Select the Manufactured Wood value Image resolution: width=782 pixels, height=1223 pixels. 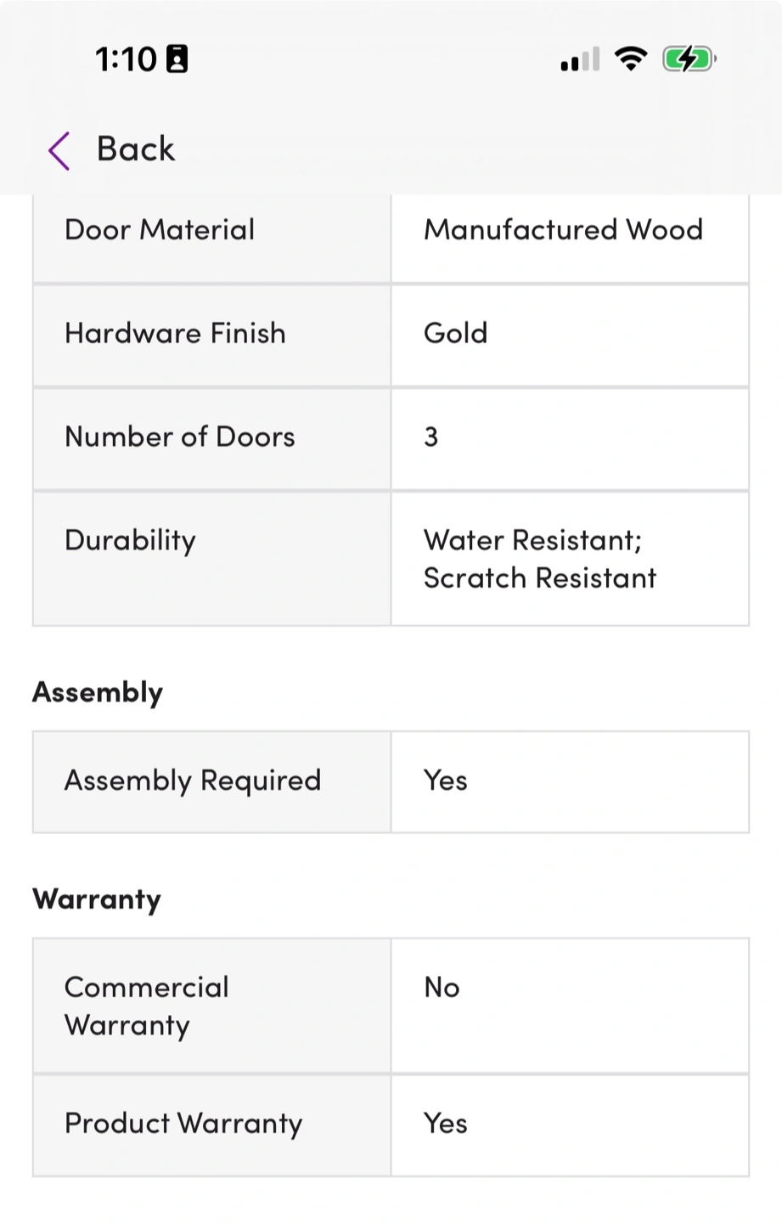563,230
